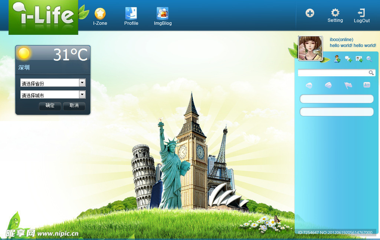Click the hello world! status message

click(x=353, y=46)
